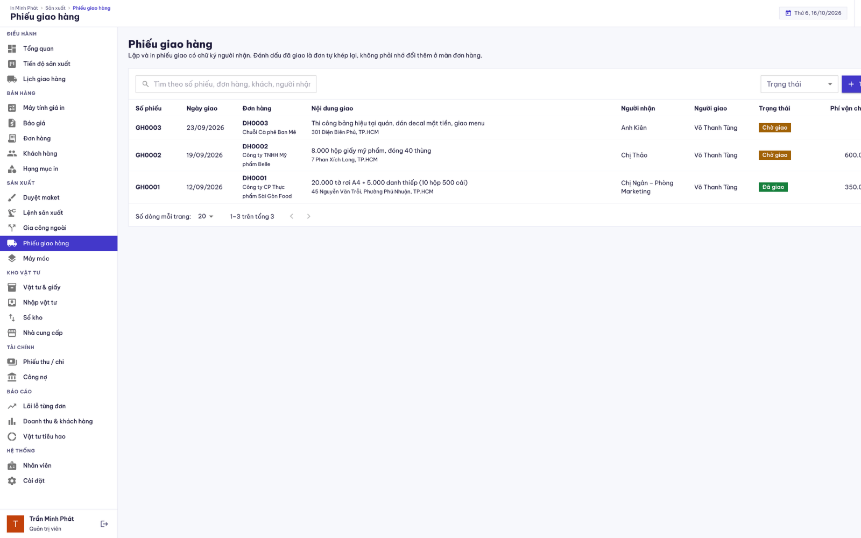Open Máy móc layers icon
Viewport: 861px width, 538px height.
point(12,258)
